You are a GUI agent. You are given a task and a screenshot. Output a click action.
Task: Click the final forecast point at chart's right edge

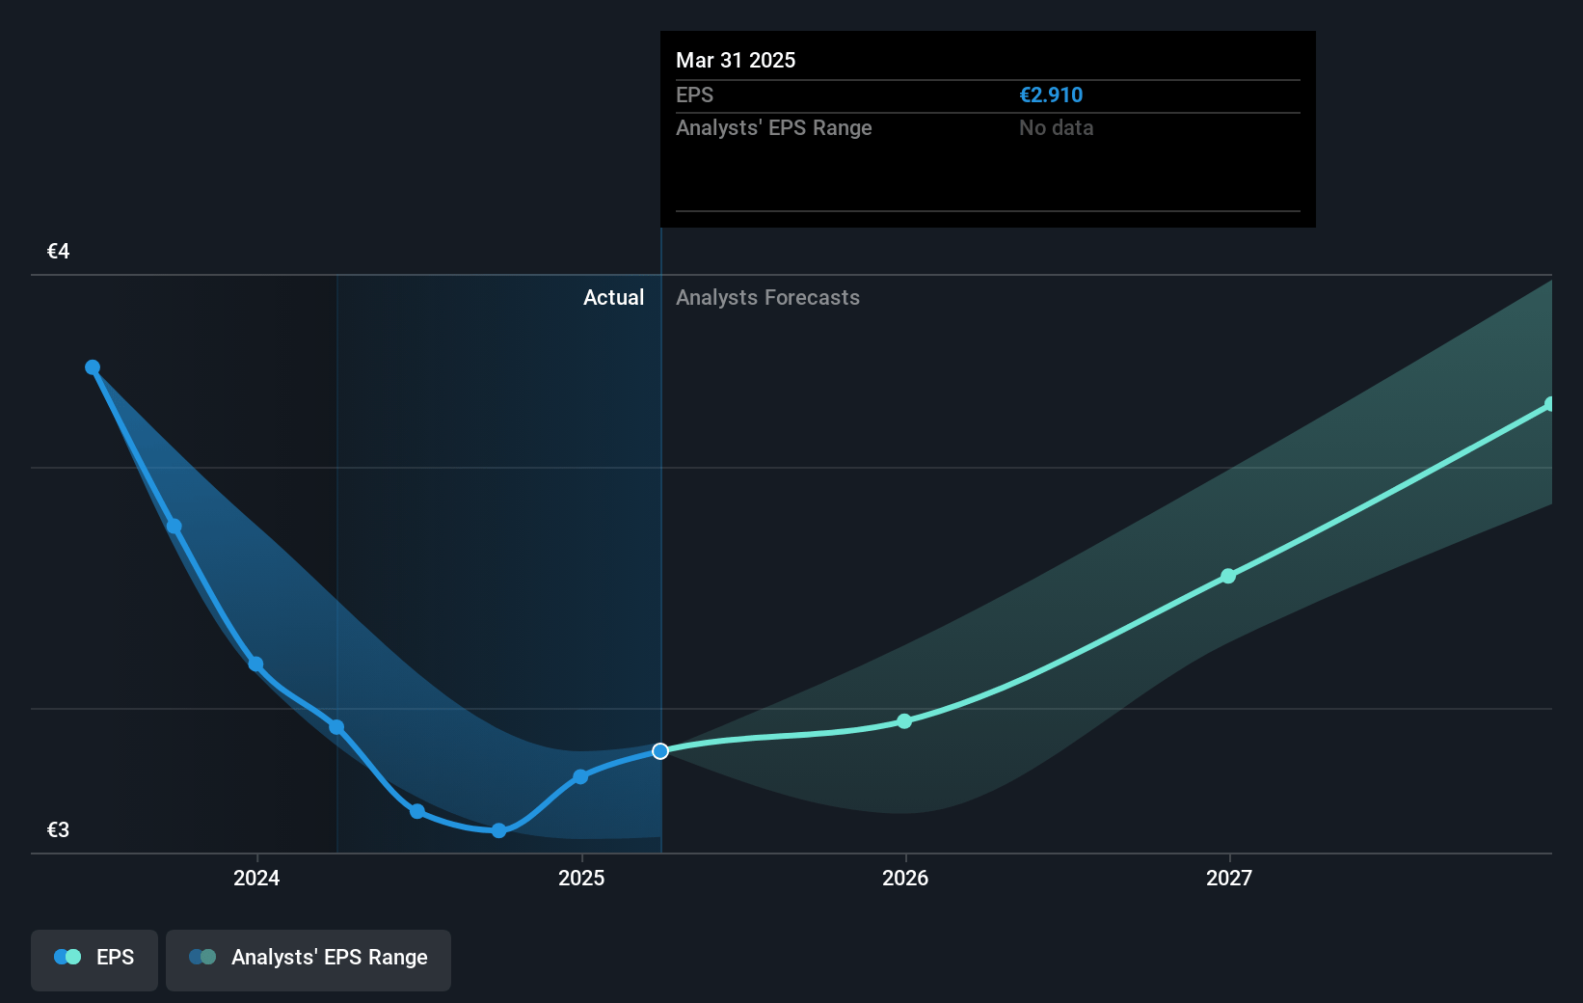(x=1549, y=404)
